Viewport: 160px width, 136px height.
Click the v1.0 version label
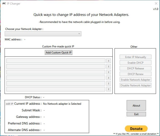(x=156, y=9)
